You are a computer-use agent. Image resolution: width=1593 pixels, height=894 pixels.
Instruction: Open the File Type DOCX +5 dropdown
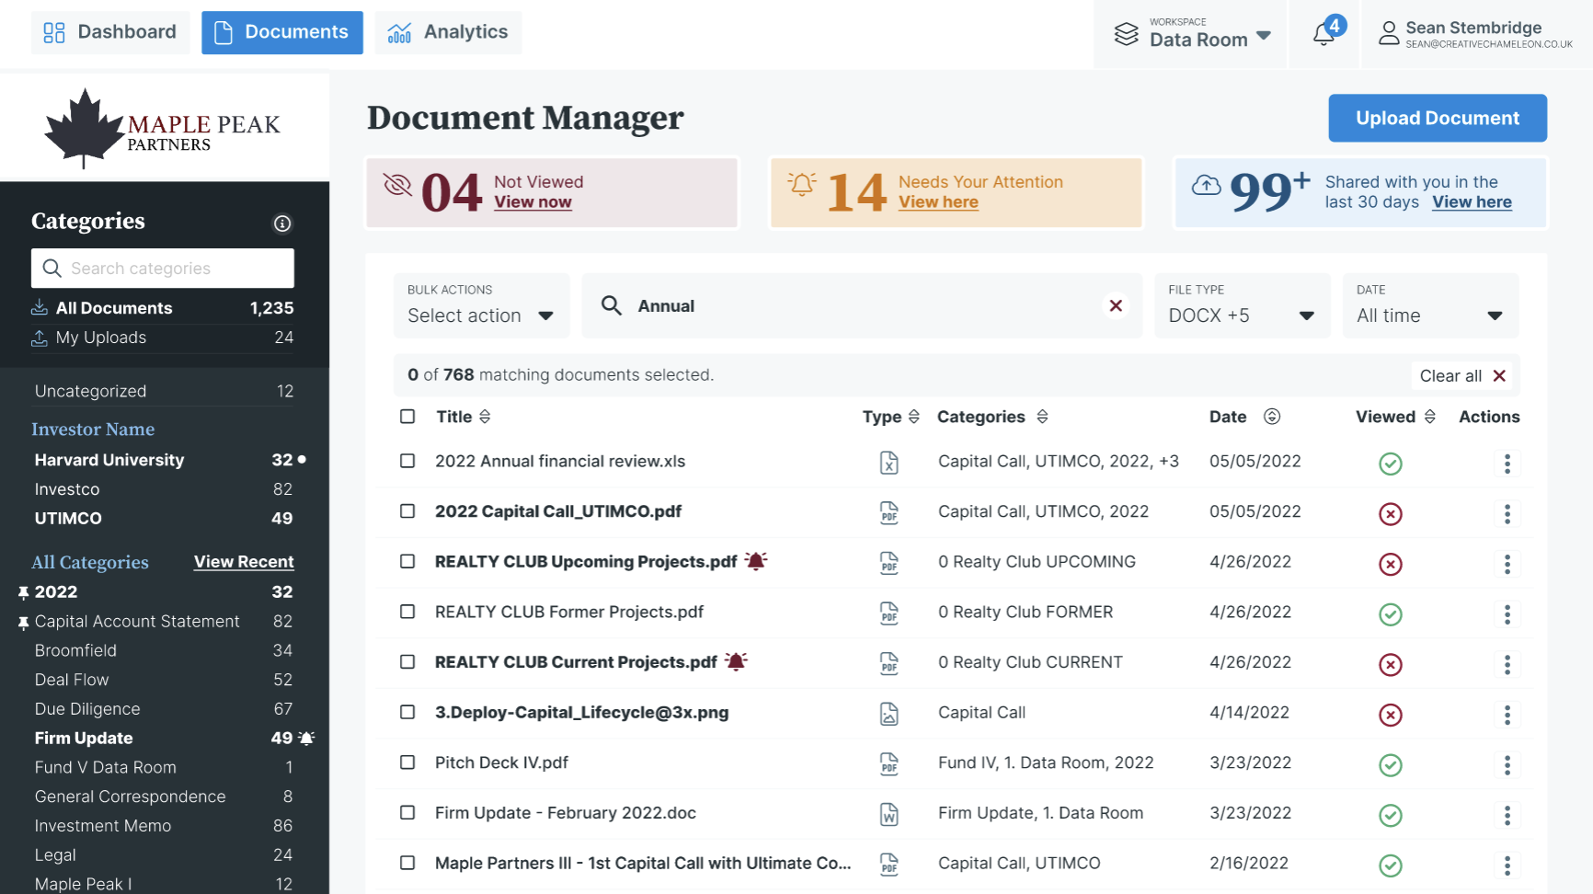[x=1242, y=305]
